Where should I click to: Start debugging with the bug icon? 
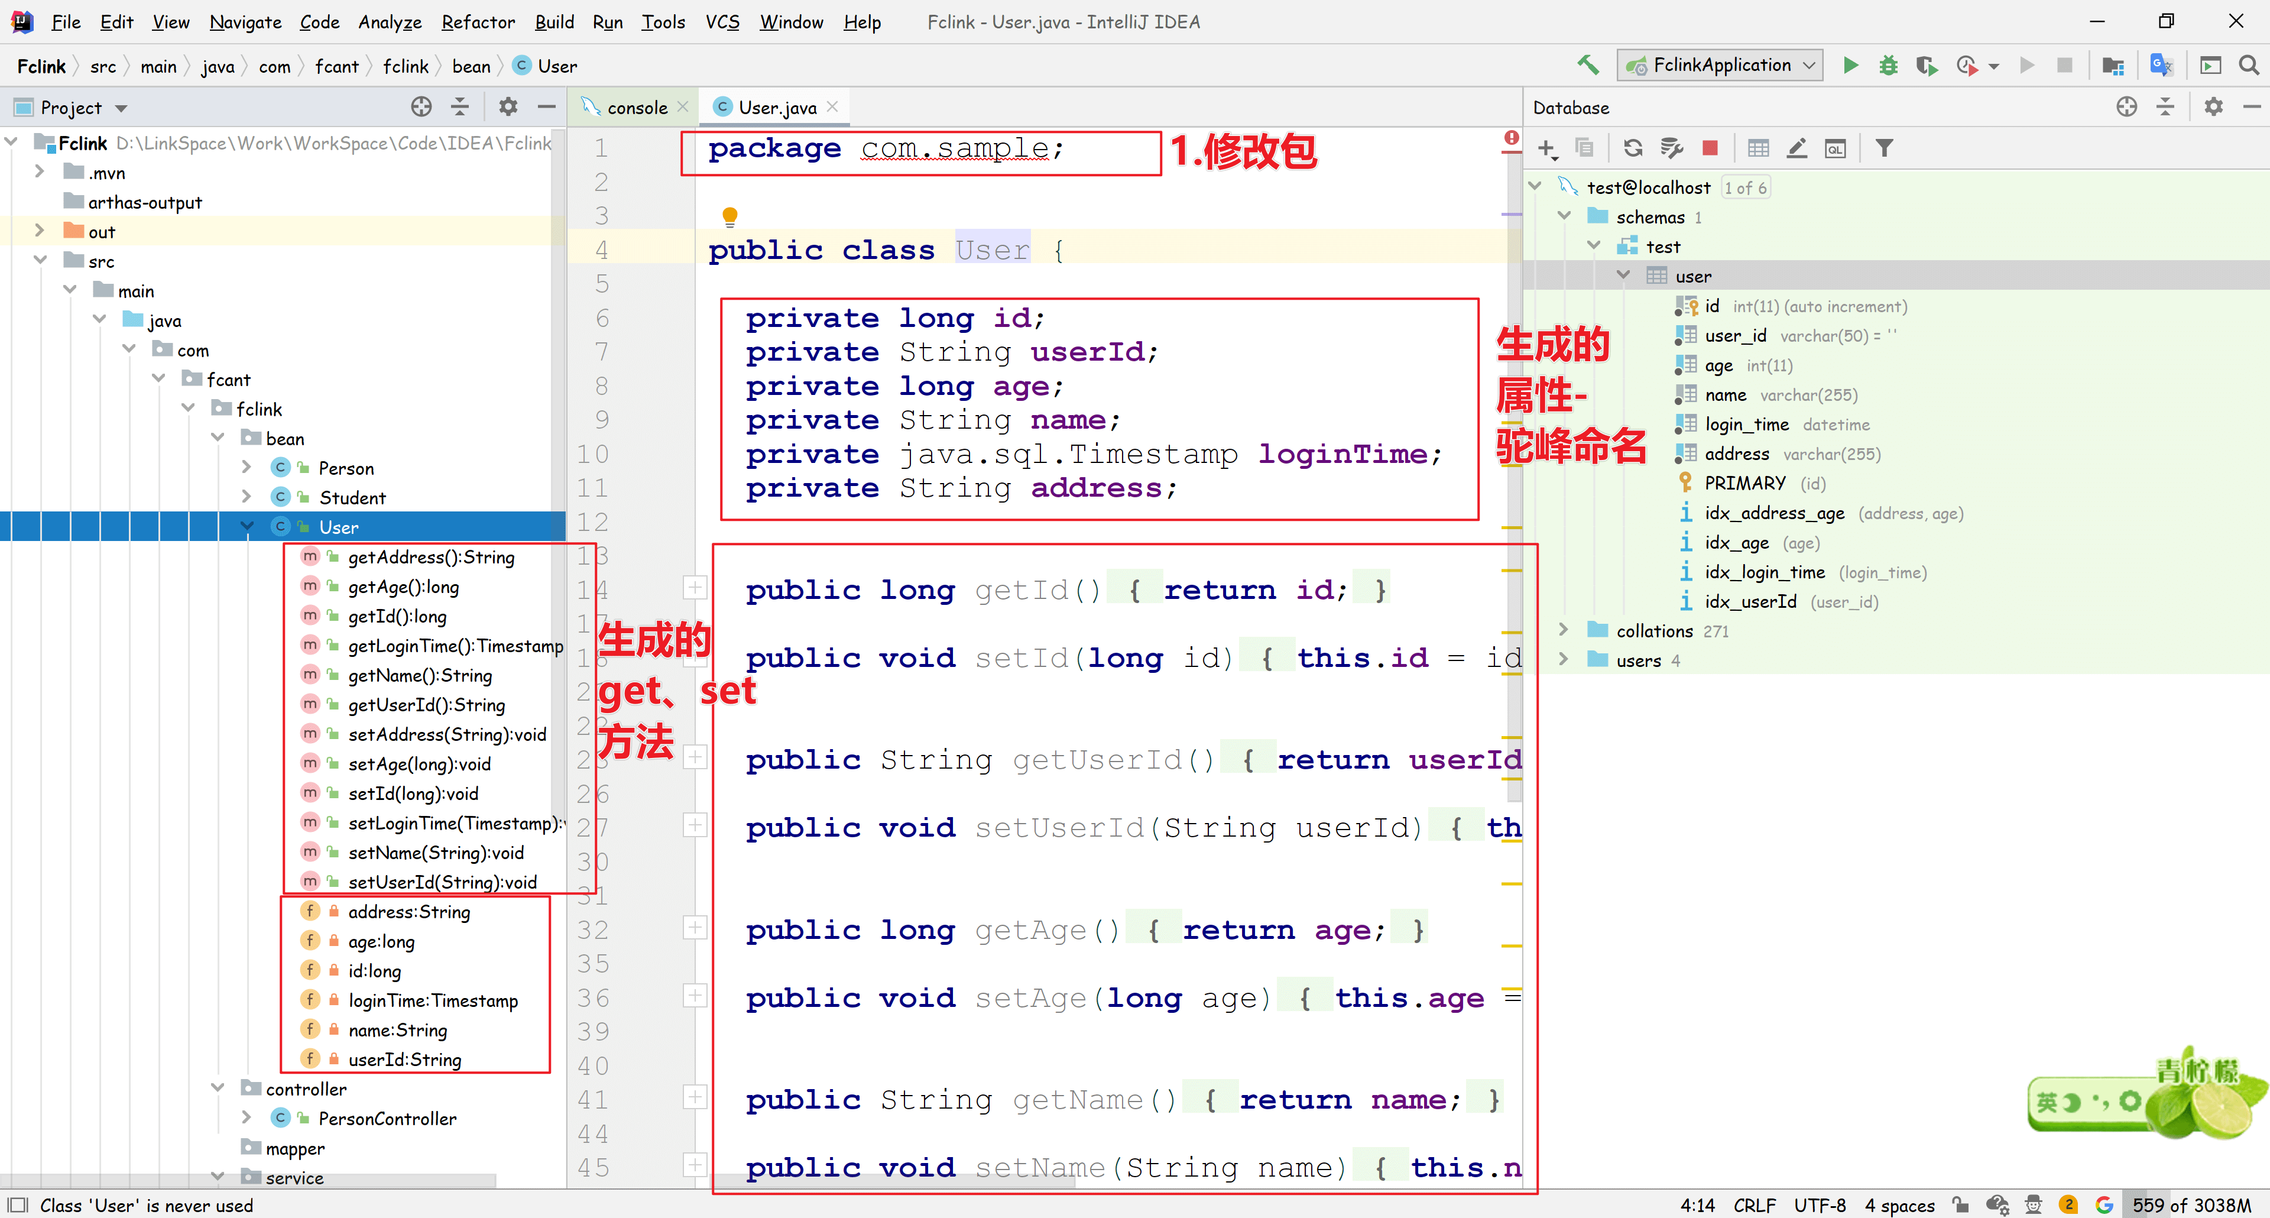1889,65
